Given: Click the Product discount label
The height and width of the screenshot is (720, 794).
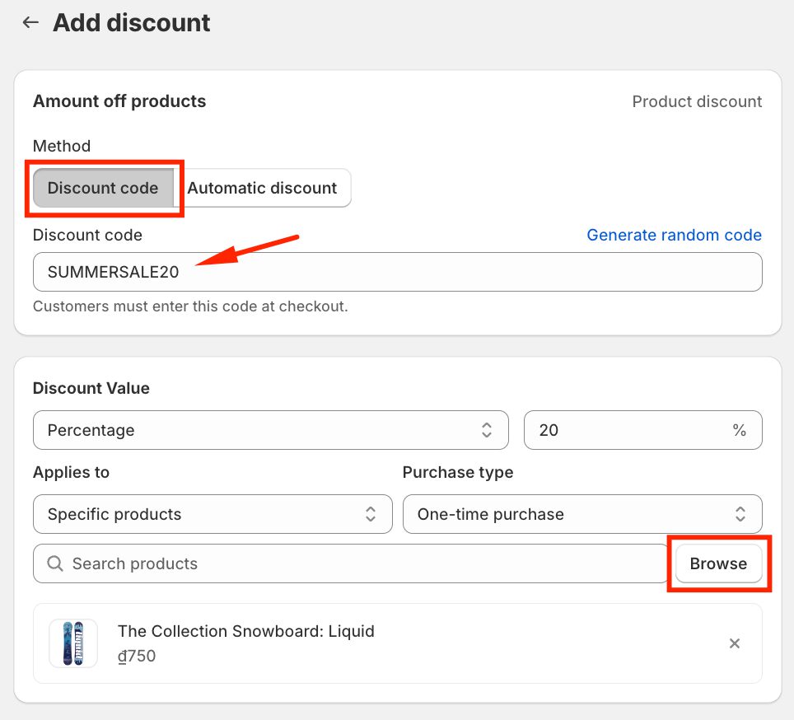Looking at the screenshot, I should [x=697, y=101].
